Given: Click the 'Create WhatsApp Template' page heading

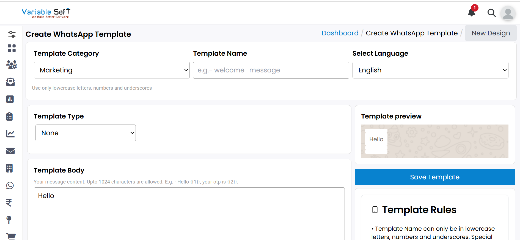Looking at the screenshot, I should click(78, 34).
